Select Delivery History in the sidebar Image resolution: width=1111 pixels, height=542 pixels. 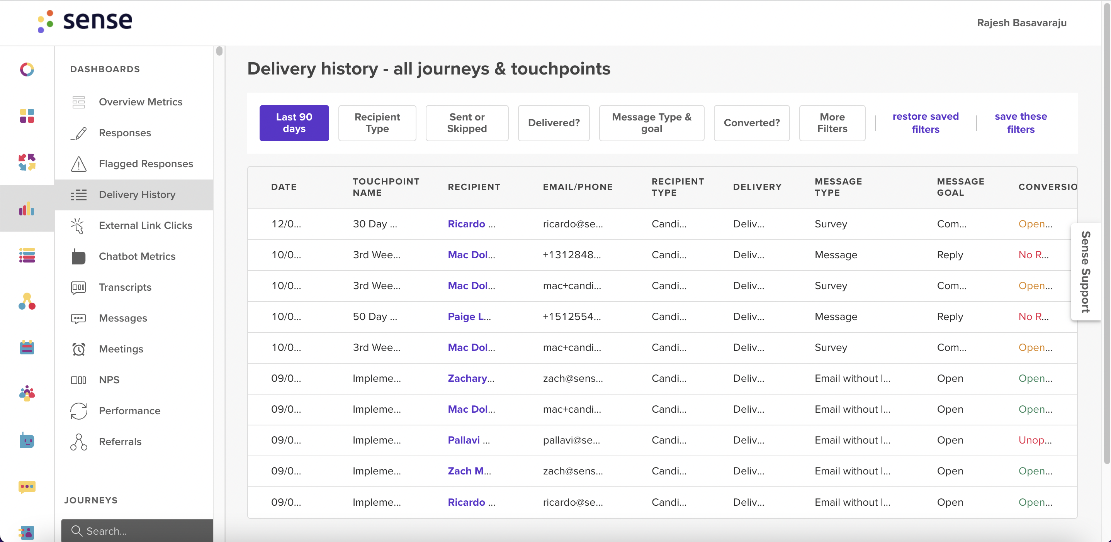(x=134, y=195)
